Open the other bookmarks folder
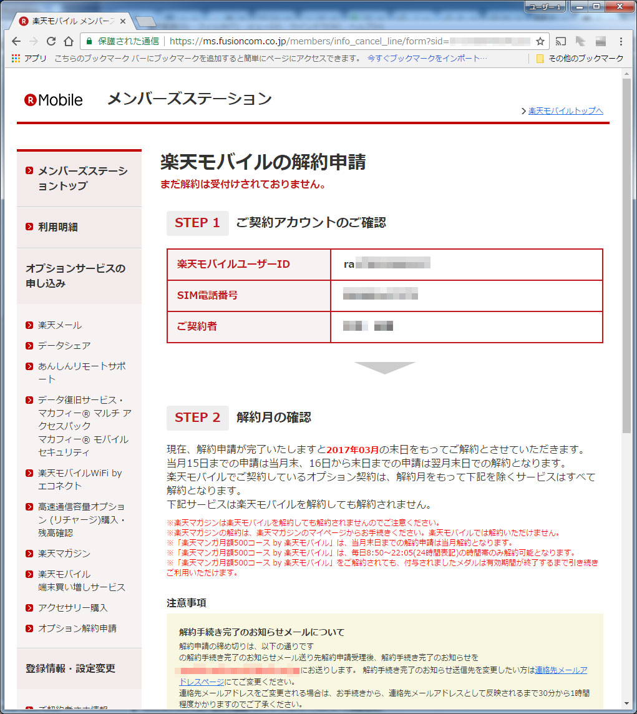 [580, 59]
